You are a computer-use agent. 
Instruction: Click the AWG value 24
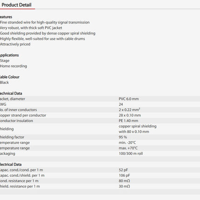click(121, 104)
